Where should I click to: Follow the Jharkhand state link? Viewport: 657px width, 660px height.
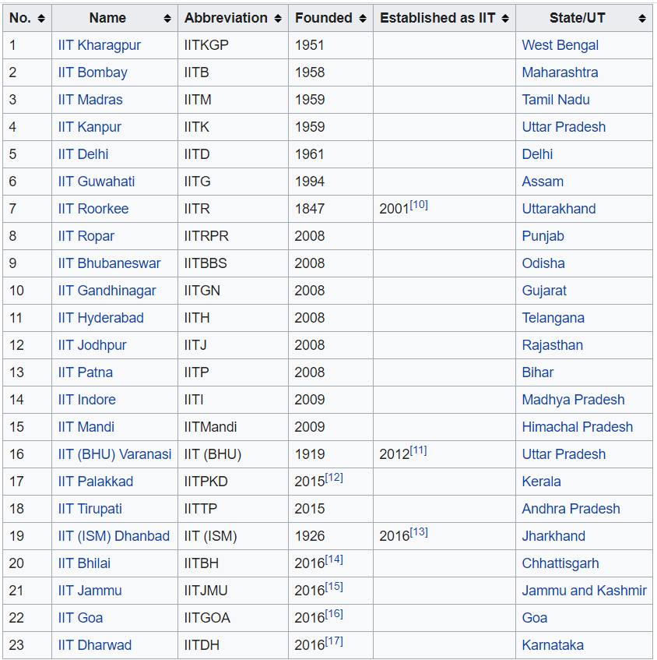tap(553, 536)
